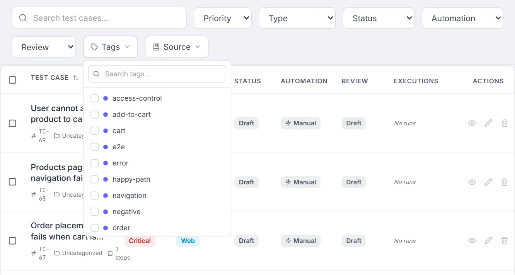The image size is (515, 275).
Task: Tick the e2e tag checkbox
Action: 94,147
